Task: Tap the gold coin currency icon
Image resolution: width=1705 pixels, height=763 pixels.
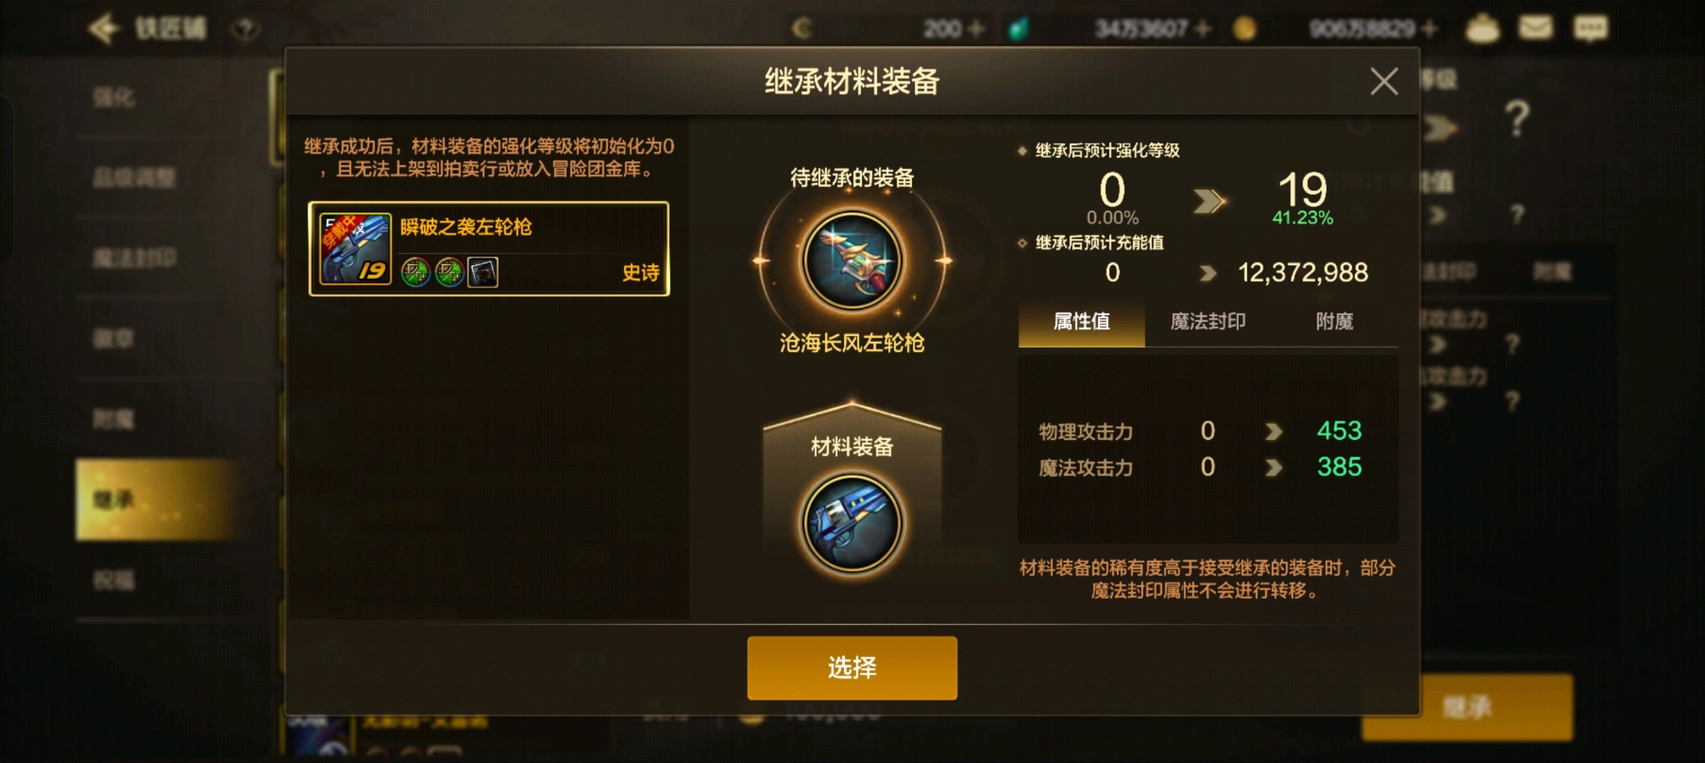Action: 1245,29
